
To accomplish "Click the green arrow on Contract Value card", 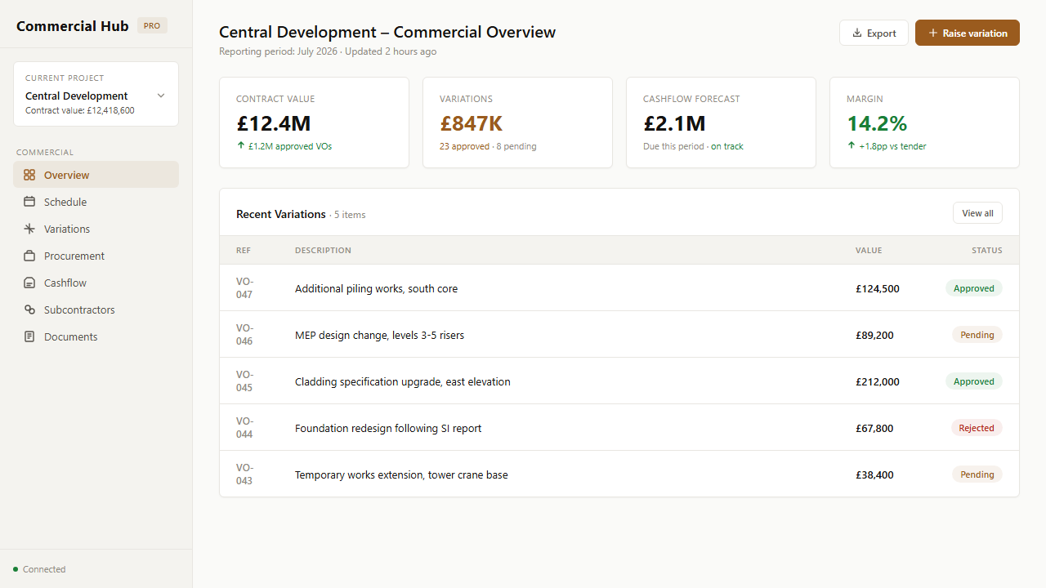I will tap(241, 146).
